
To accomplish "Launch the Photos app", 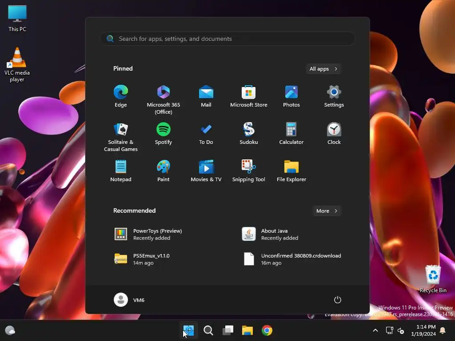I will (291, 96).
